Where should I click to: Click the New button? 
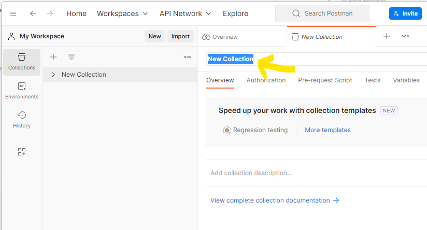154,36
